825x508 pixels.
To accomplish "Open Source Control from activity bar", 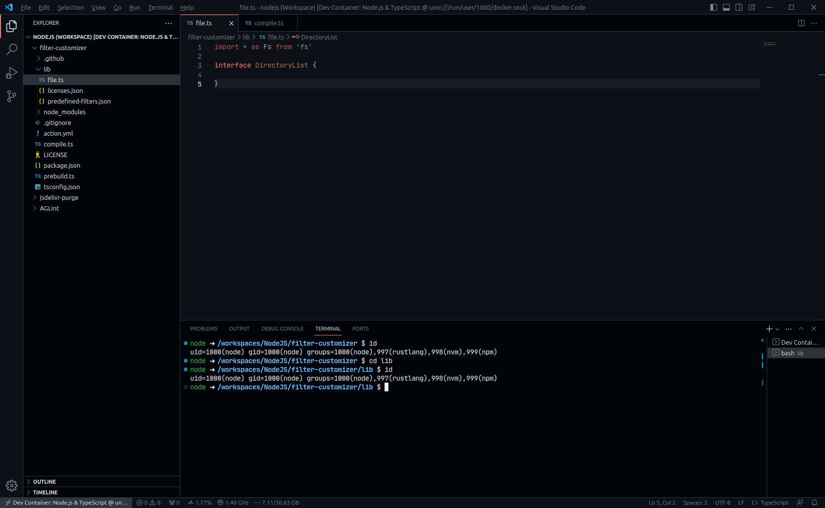I will (x=11, y=96).
